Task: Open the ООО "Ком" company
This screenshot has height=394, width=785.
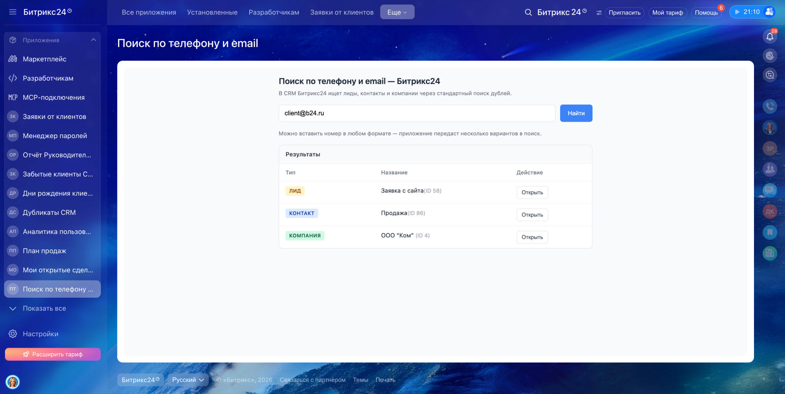Action: (x=532, y=237)
